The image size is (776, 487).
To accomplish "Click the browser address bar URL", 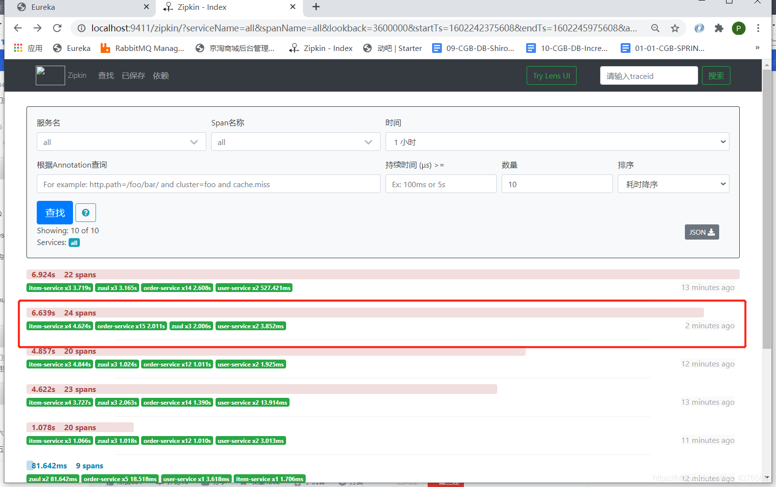I will [x=364, y=28].
